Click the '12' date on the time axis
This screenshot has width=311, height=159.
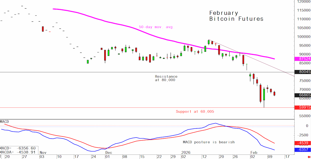click(204, 157)
